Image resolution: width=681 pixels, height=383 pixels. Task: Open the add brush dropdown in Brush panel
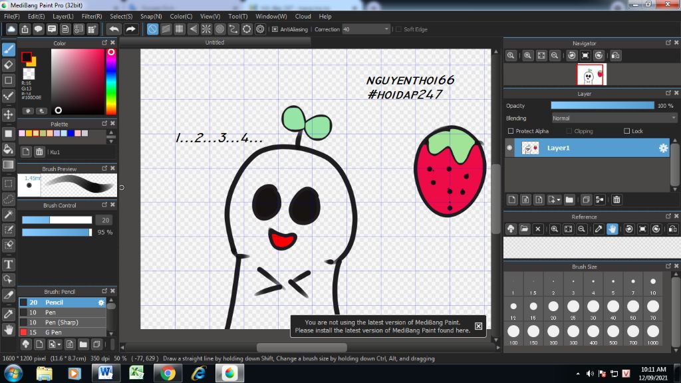[x=55, y=344]
